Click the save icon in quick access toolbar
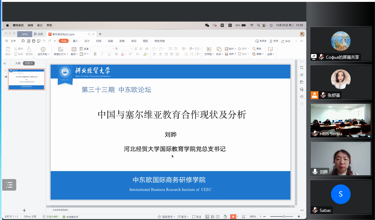The image size is (375, 220). (x=23, y=41)
